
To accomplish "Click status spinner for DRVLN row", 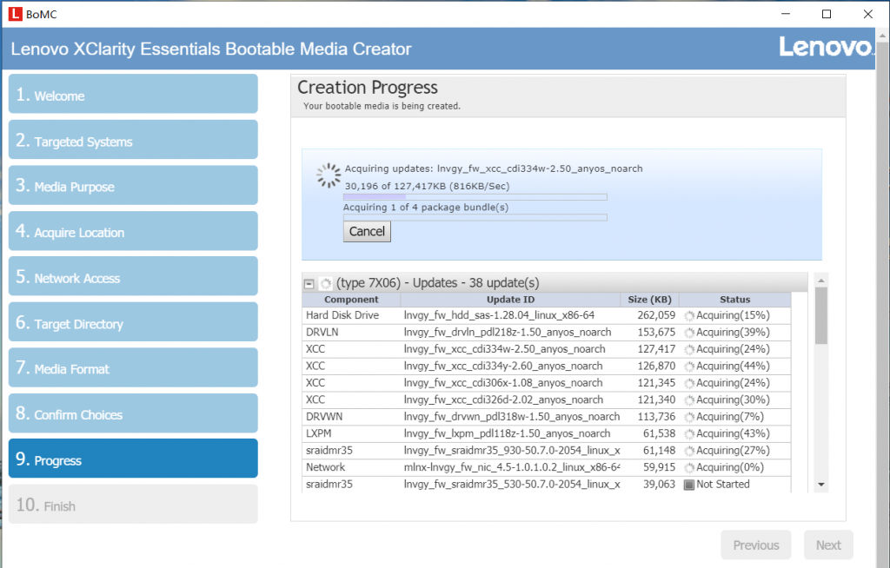I will pyautogui.click(x=689, y=334).
